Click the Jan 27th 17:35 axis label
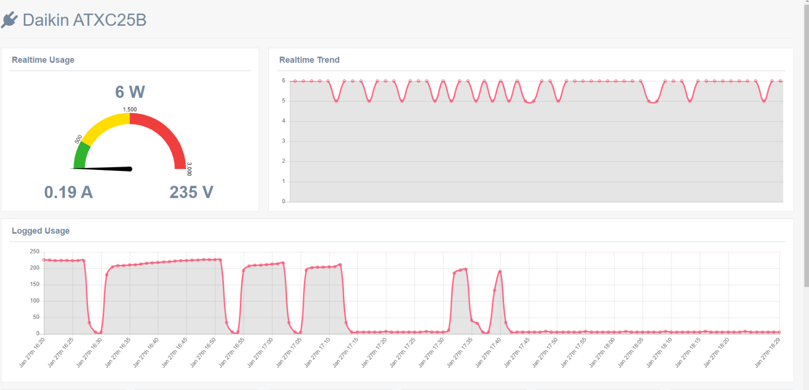Image resolution: width=809 pixels, height=390 pixels. pyautogui.click(x=460, y=352)
